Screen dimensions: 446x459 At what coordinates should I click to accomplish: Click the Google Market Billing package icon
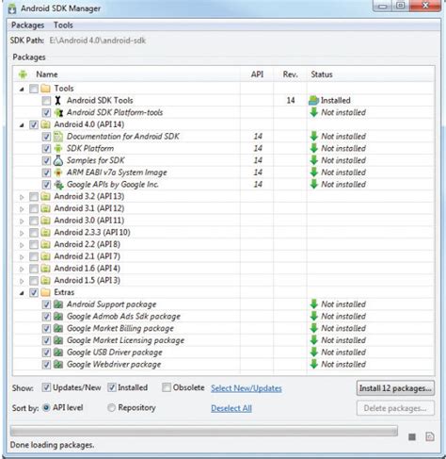coord(58,328)
